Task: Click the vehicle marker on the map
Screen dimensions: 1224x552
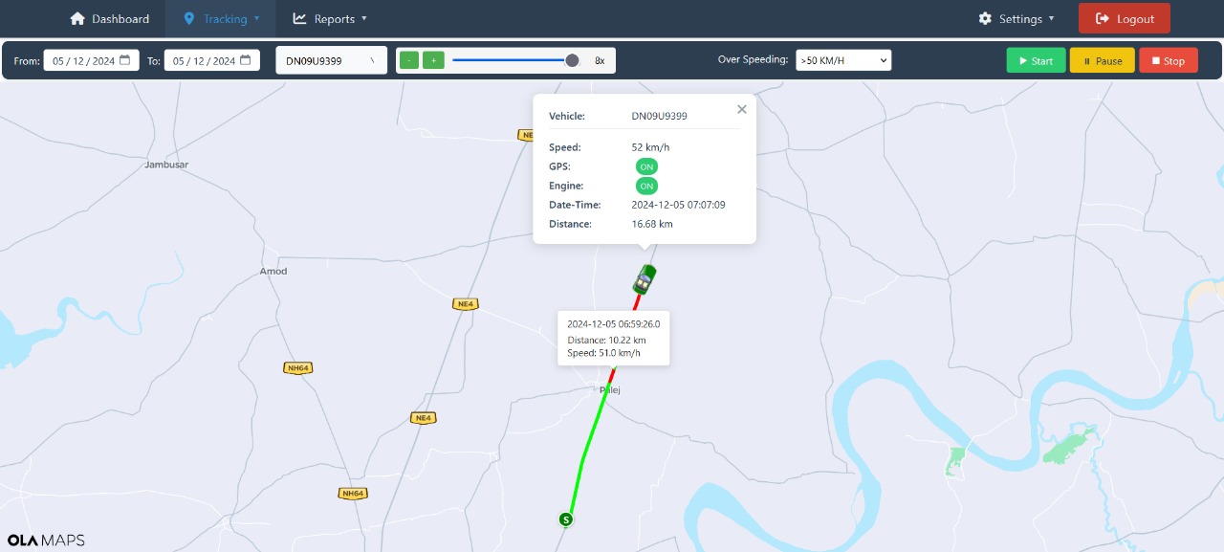Action: pyautogui.click(x=643, y=277)
